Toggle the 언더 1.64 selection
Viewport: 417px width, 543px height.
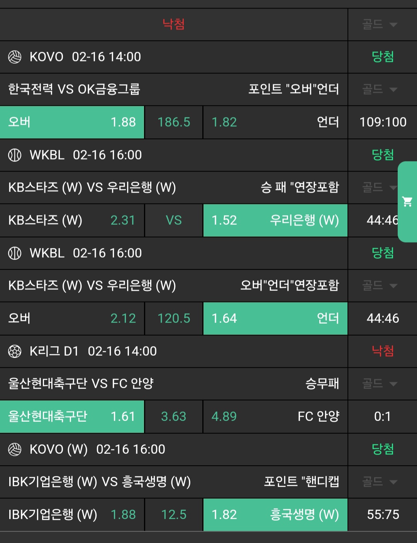[x=275, y=319]
